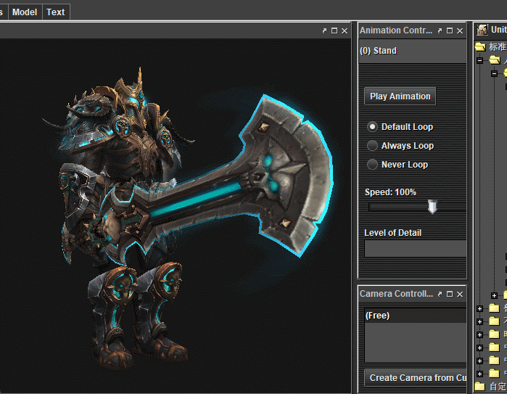
Task: Maximize the Camera Controller panel
Action: tap(450, 294)
